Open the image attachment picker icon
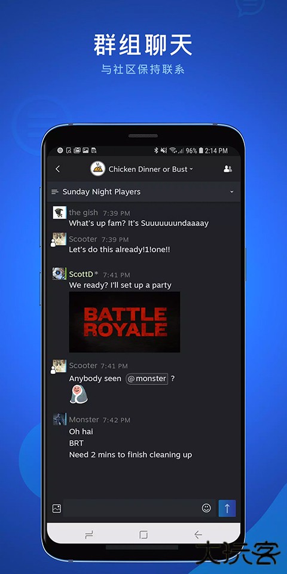Image resolution: width=287 pixels, height=574 pixels. pos(57,508)
